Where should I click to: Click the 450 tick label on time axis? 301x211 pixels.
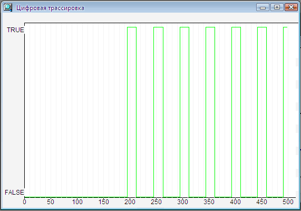click(261, 202)
